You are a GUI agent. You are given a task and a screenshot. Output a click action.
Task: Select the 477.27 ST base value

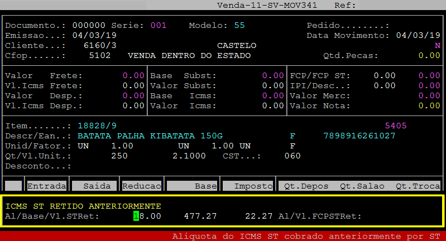click(200, 216)
